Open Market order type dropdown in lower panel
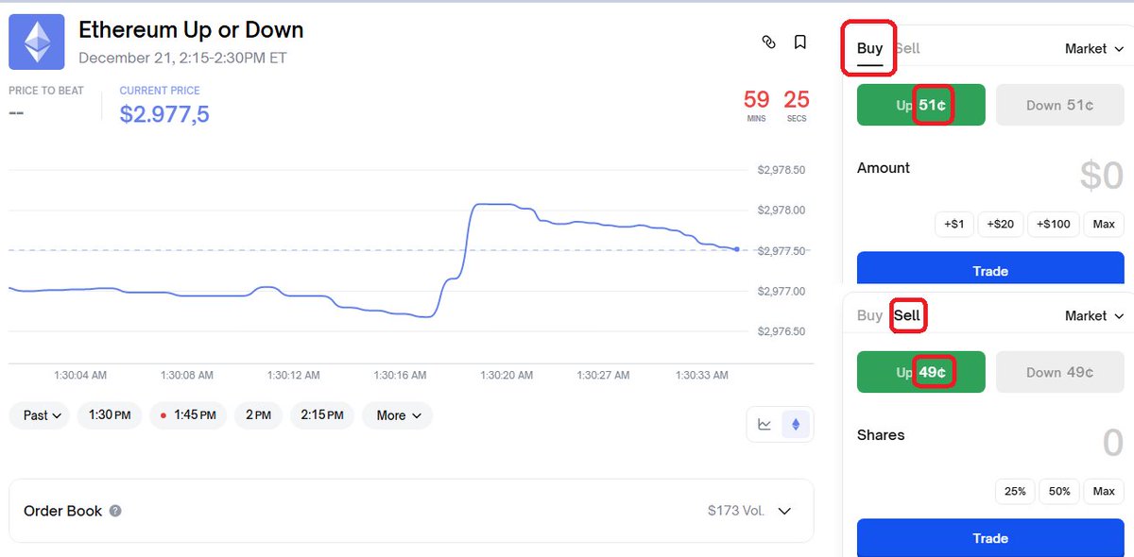1134x557 pixels. [1094, 315]
